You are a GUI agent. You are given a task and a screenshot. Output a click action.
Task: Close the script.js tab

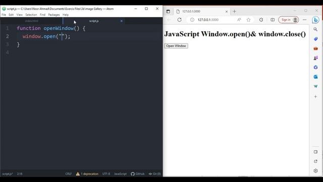point(121,21)
